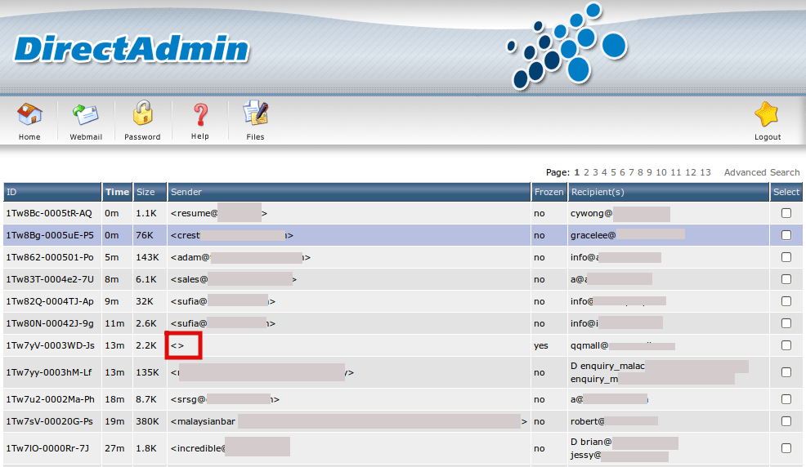Sort by the Frozen column header

click(x=549, y=192)
